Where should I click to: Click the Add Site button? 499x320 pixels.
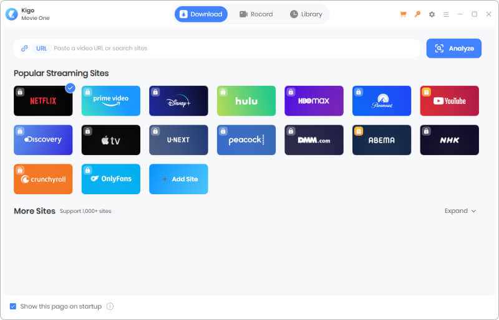(178, 179)
